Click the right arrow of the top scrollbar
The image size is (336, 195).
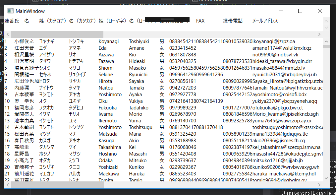319,34
